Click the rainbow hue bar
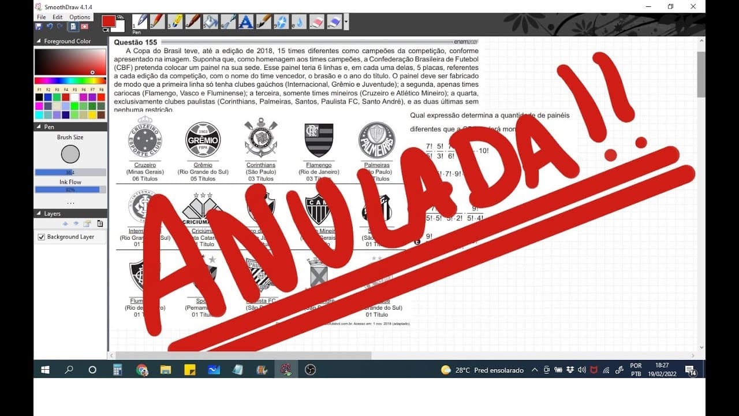The image size is (739, 416). tap(70, 81)
